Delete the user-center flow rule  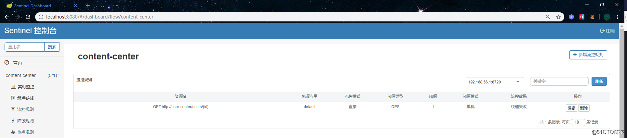point(584,108)
